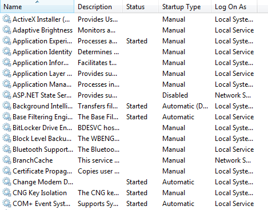Click Local Service logon of Bluetooth Support row
The height and width of the screenshot is (210, 268).
[234, 150]
